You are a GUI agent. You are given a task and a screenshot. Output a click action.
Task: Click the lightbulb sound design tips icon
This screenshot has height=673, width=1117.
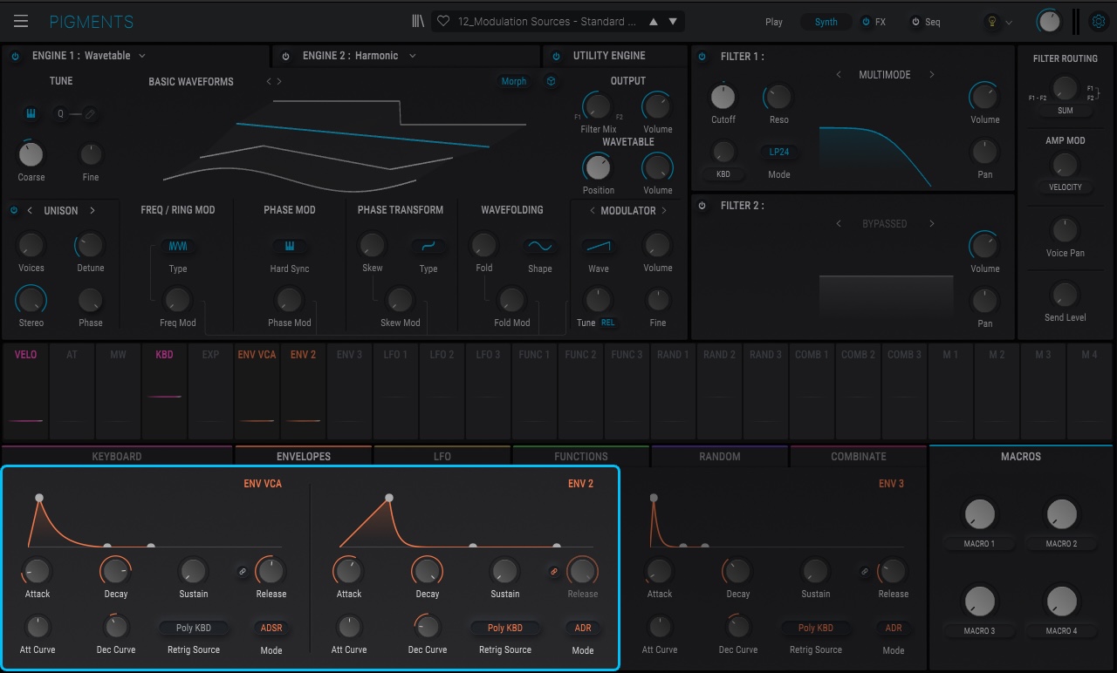(991, 22)
